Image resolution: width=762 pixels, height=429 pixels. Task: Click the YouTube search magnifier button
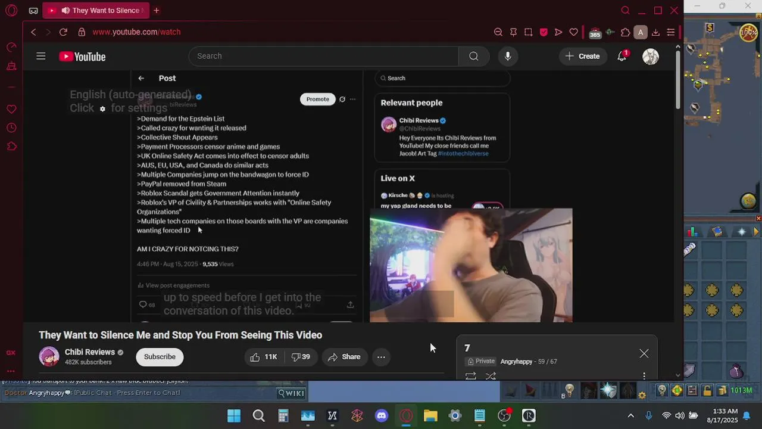pyautogui.click(x=474, y=56)
